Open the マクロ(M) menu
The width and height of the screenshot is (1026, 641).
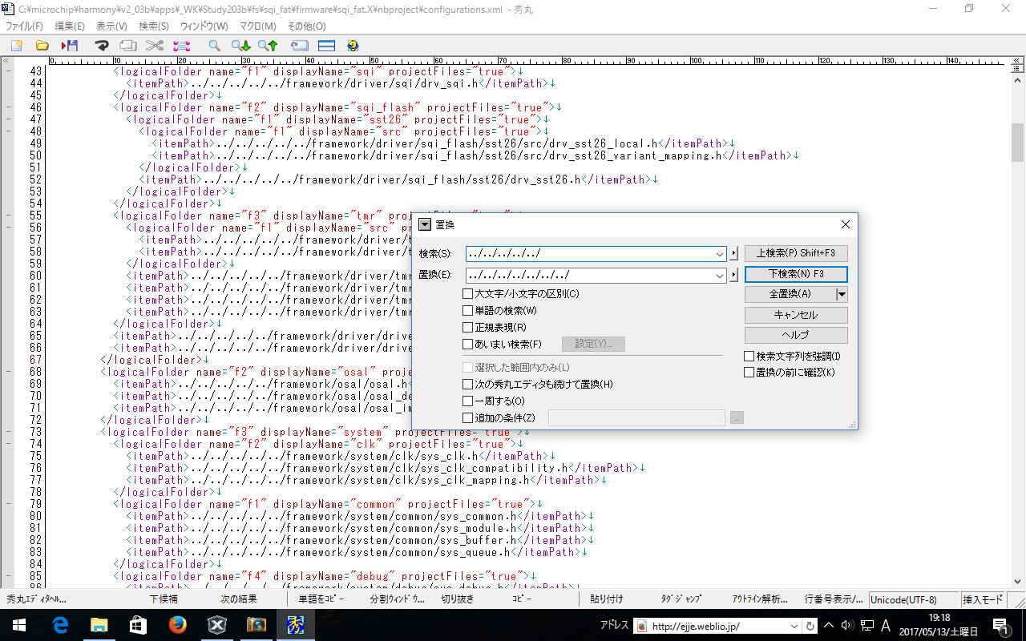pos(257,26)
